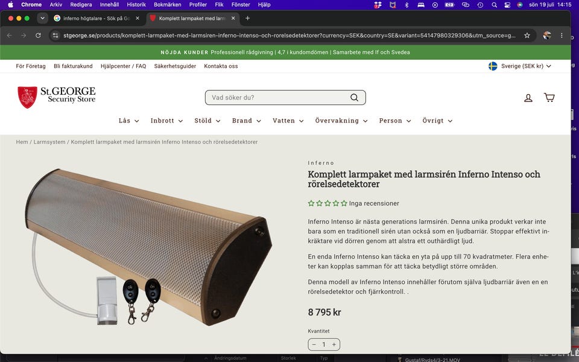This screenshot has width=579, height=362.
Task: Open the Redigera menu
Action: (81, 5)
